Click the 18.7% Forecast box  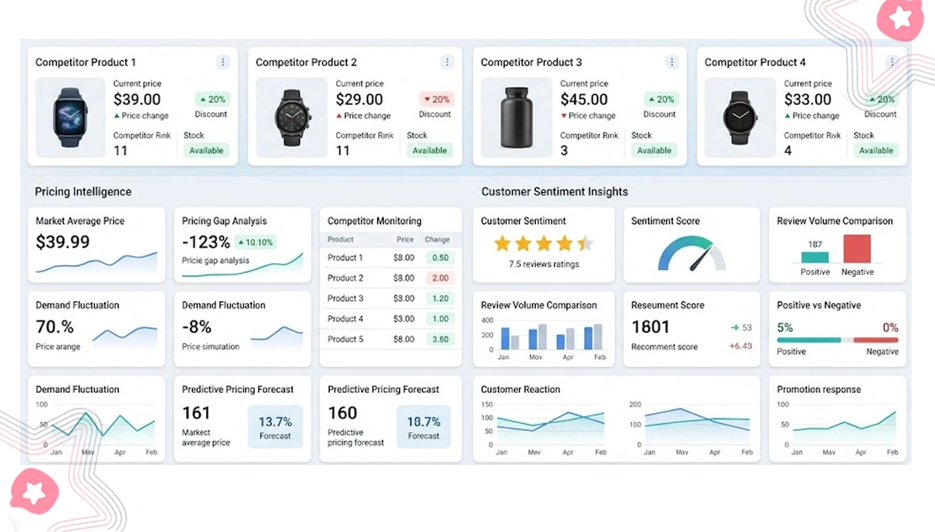point(424,427)
